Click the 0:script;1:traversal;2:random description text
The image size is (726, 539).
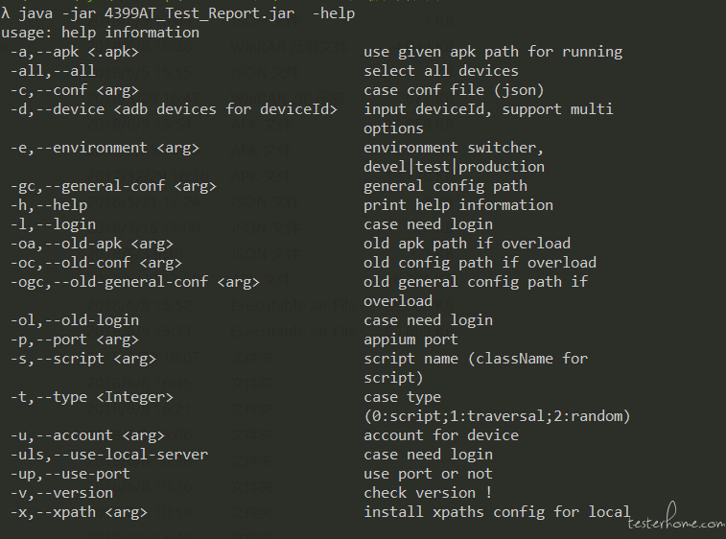497,416
